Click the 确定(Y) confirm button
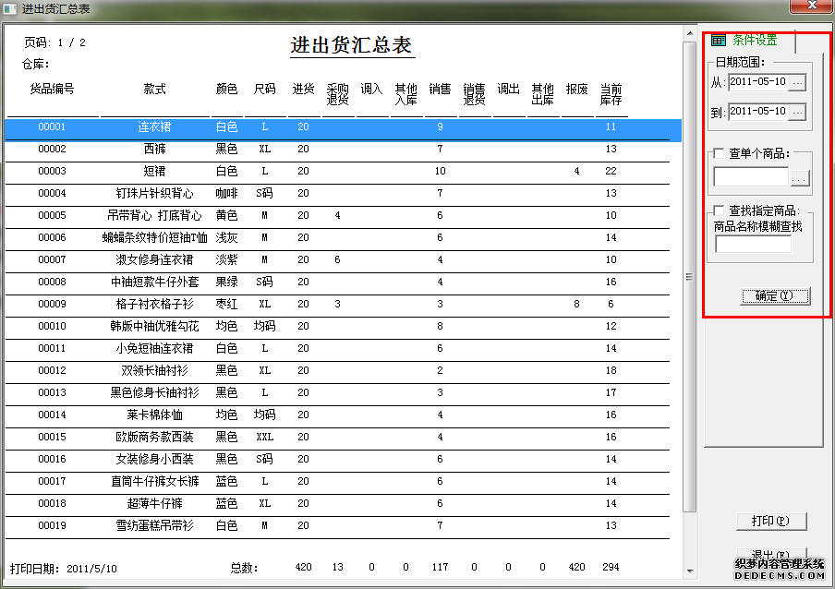The height and width of the screenshot is (589, 835). point(775,296)
